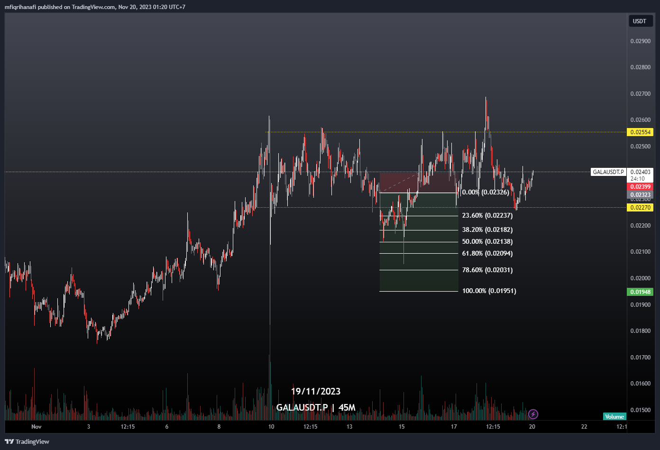The image size is (660, 450).
Task: Click the 20 date label on time axis
Action: [x=532, y=427]
